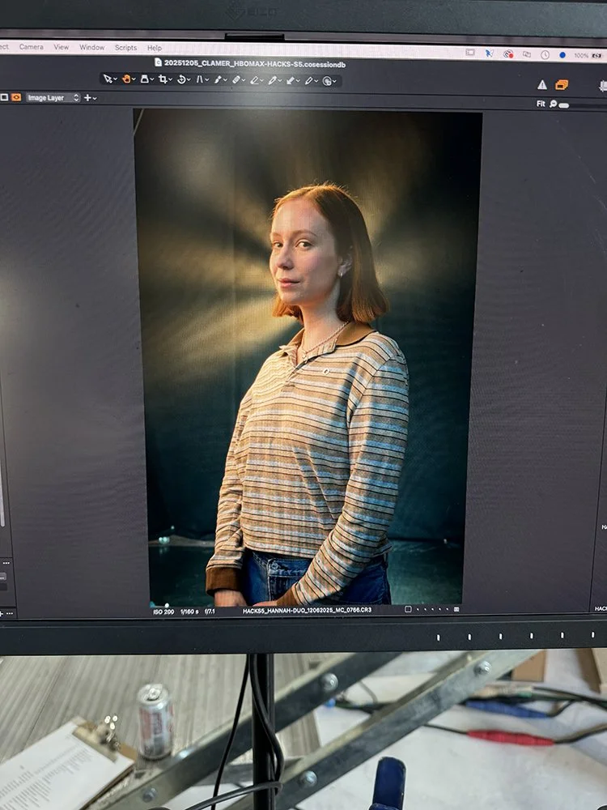Screen dimensions: 607x810
Task: Open the Select pointer tool dropdown arrow
Action: pos(116,79)
